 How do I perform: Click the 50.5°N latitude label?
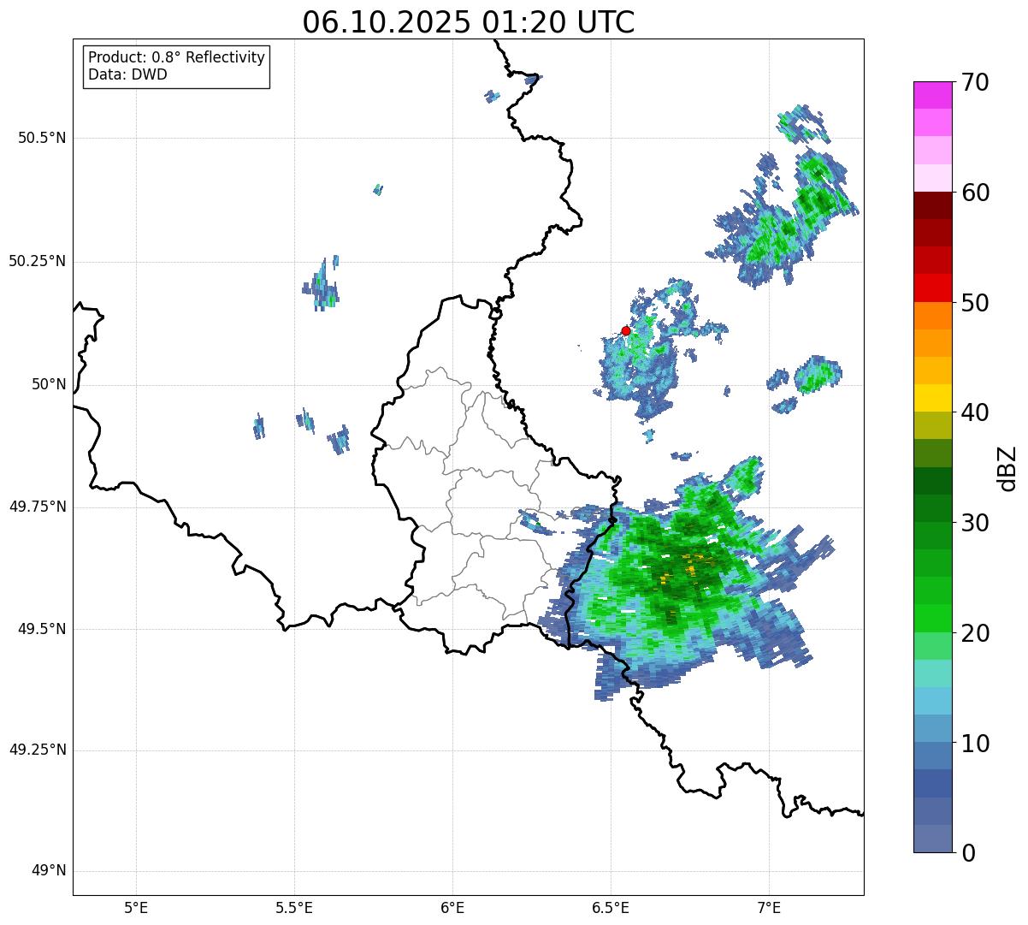click(42, 138)
